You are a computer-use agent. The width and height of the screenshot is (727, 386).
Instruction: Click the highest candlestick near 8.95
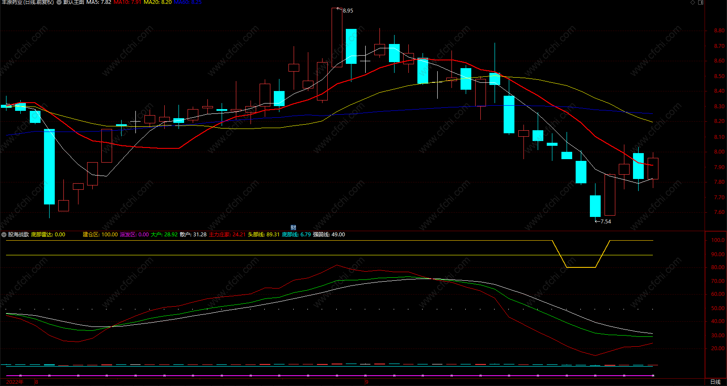coord(337,38)
